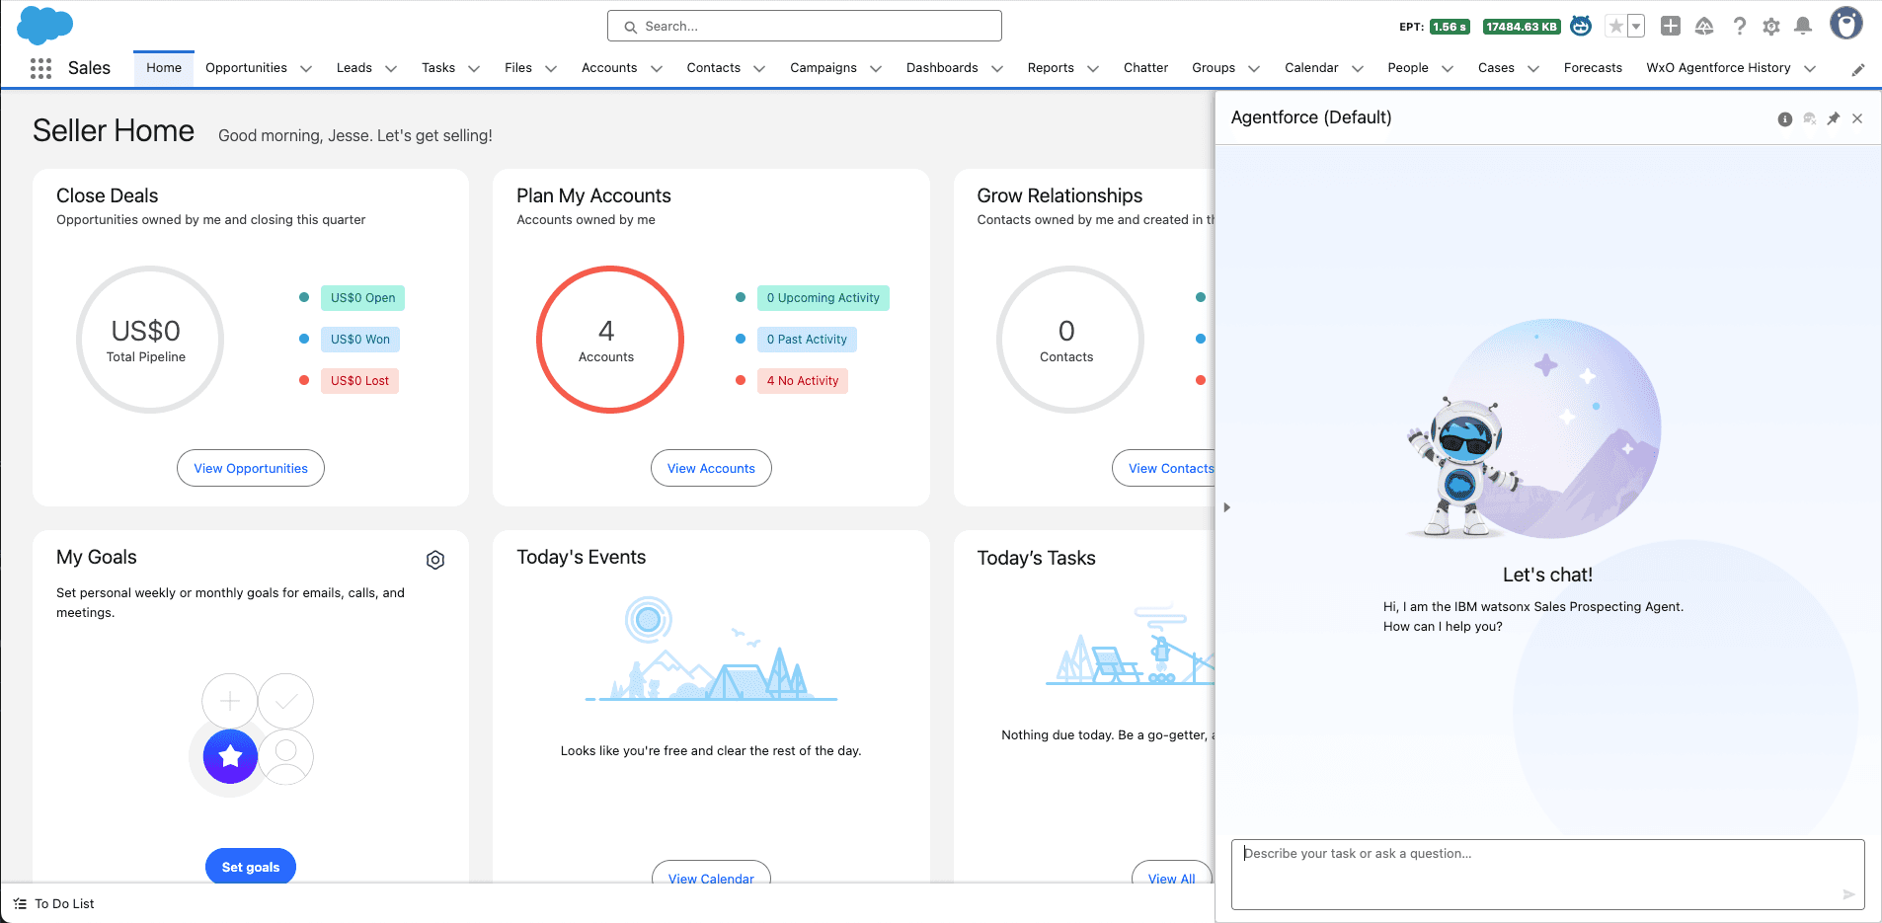Add this page to favorites star
The image size is (1882, 923).
pos(1615,27)
